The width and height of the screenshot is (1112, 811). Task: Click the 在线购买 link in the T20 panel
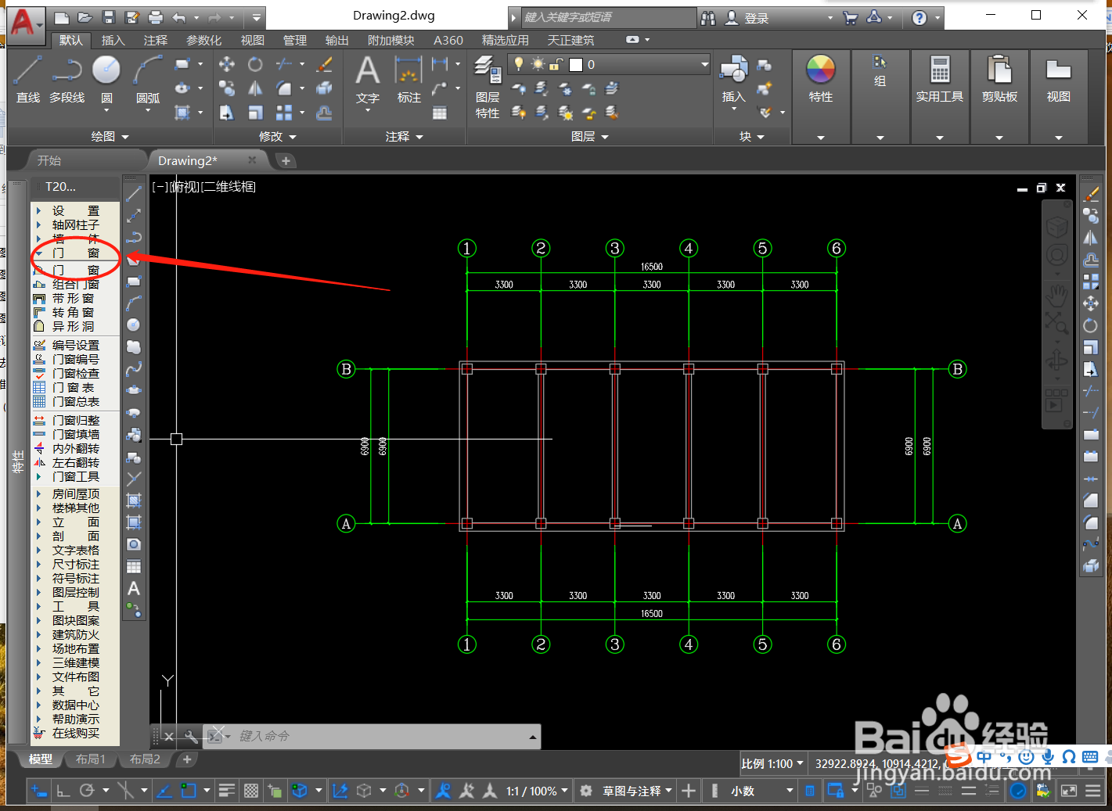click(x=67, y=733)
